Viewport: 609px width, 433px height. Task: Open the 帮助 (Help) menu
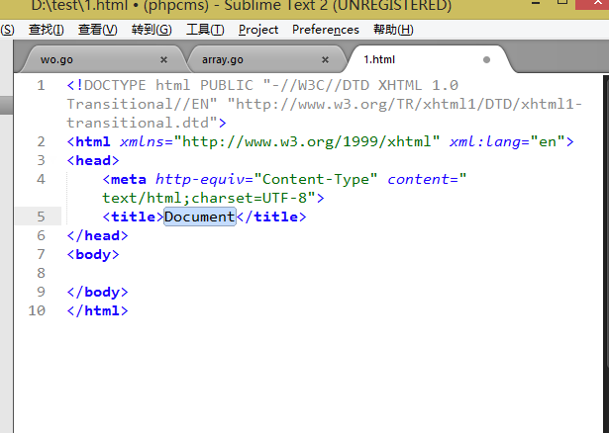393,30
